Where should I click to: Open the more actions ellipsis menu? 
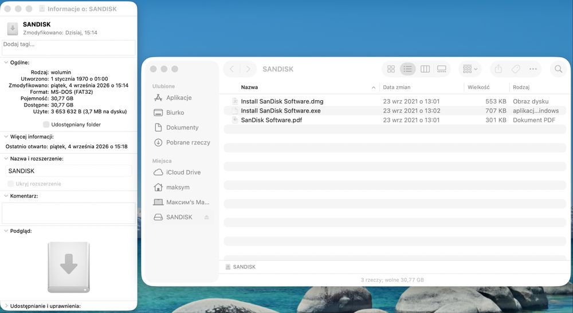533,69
